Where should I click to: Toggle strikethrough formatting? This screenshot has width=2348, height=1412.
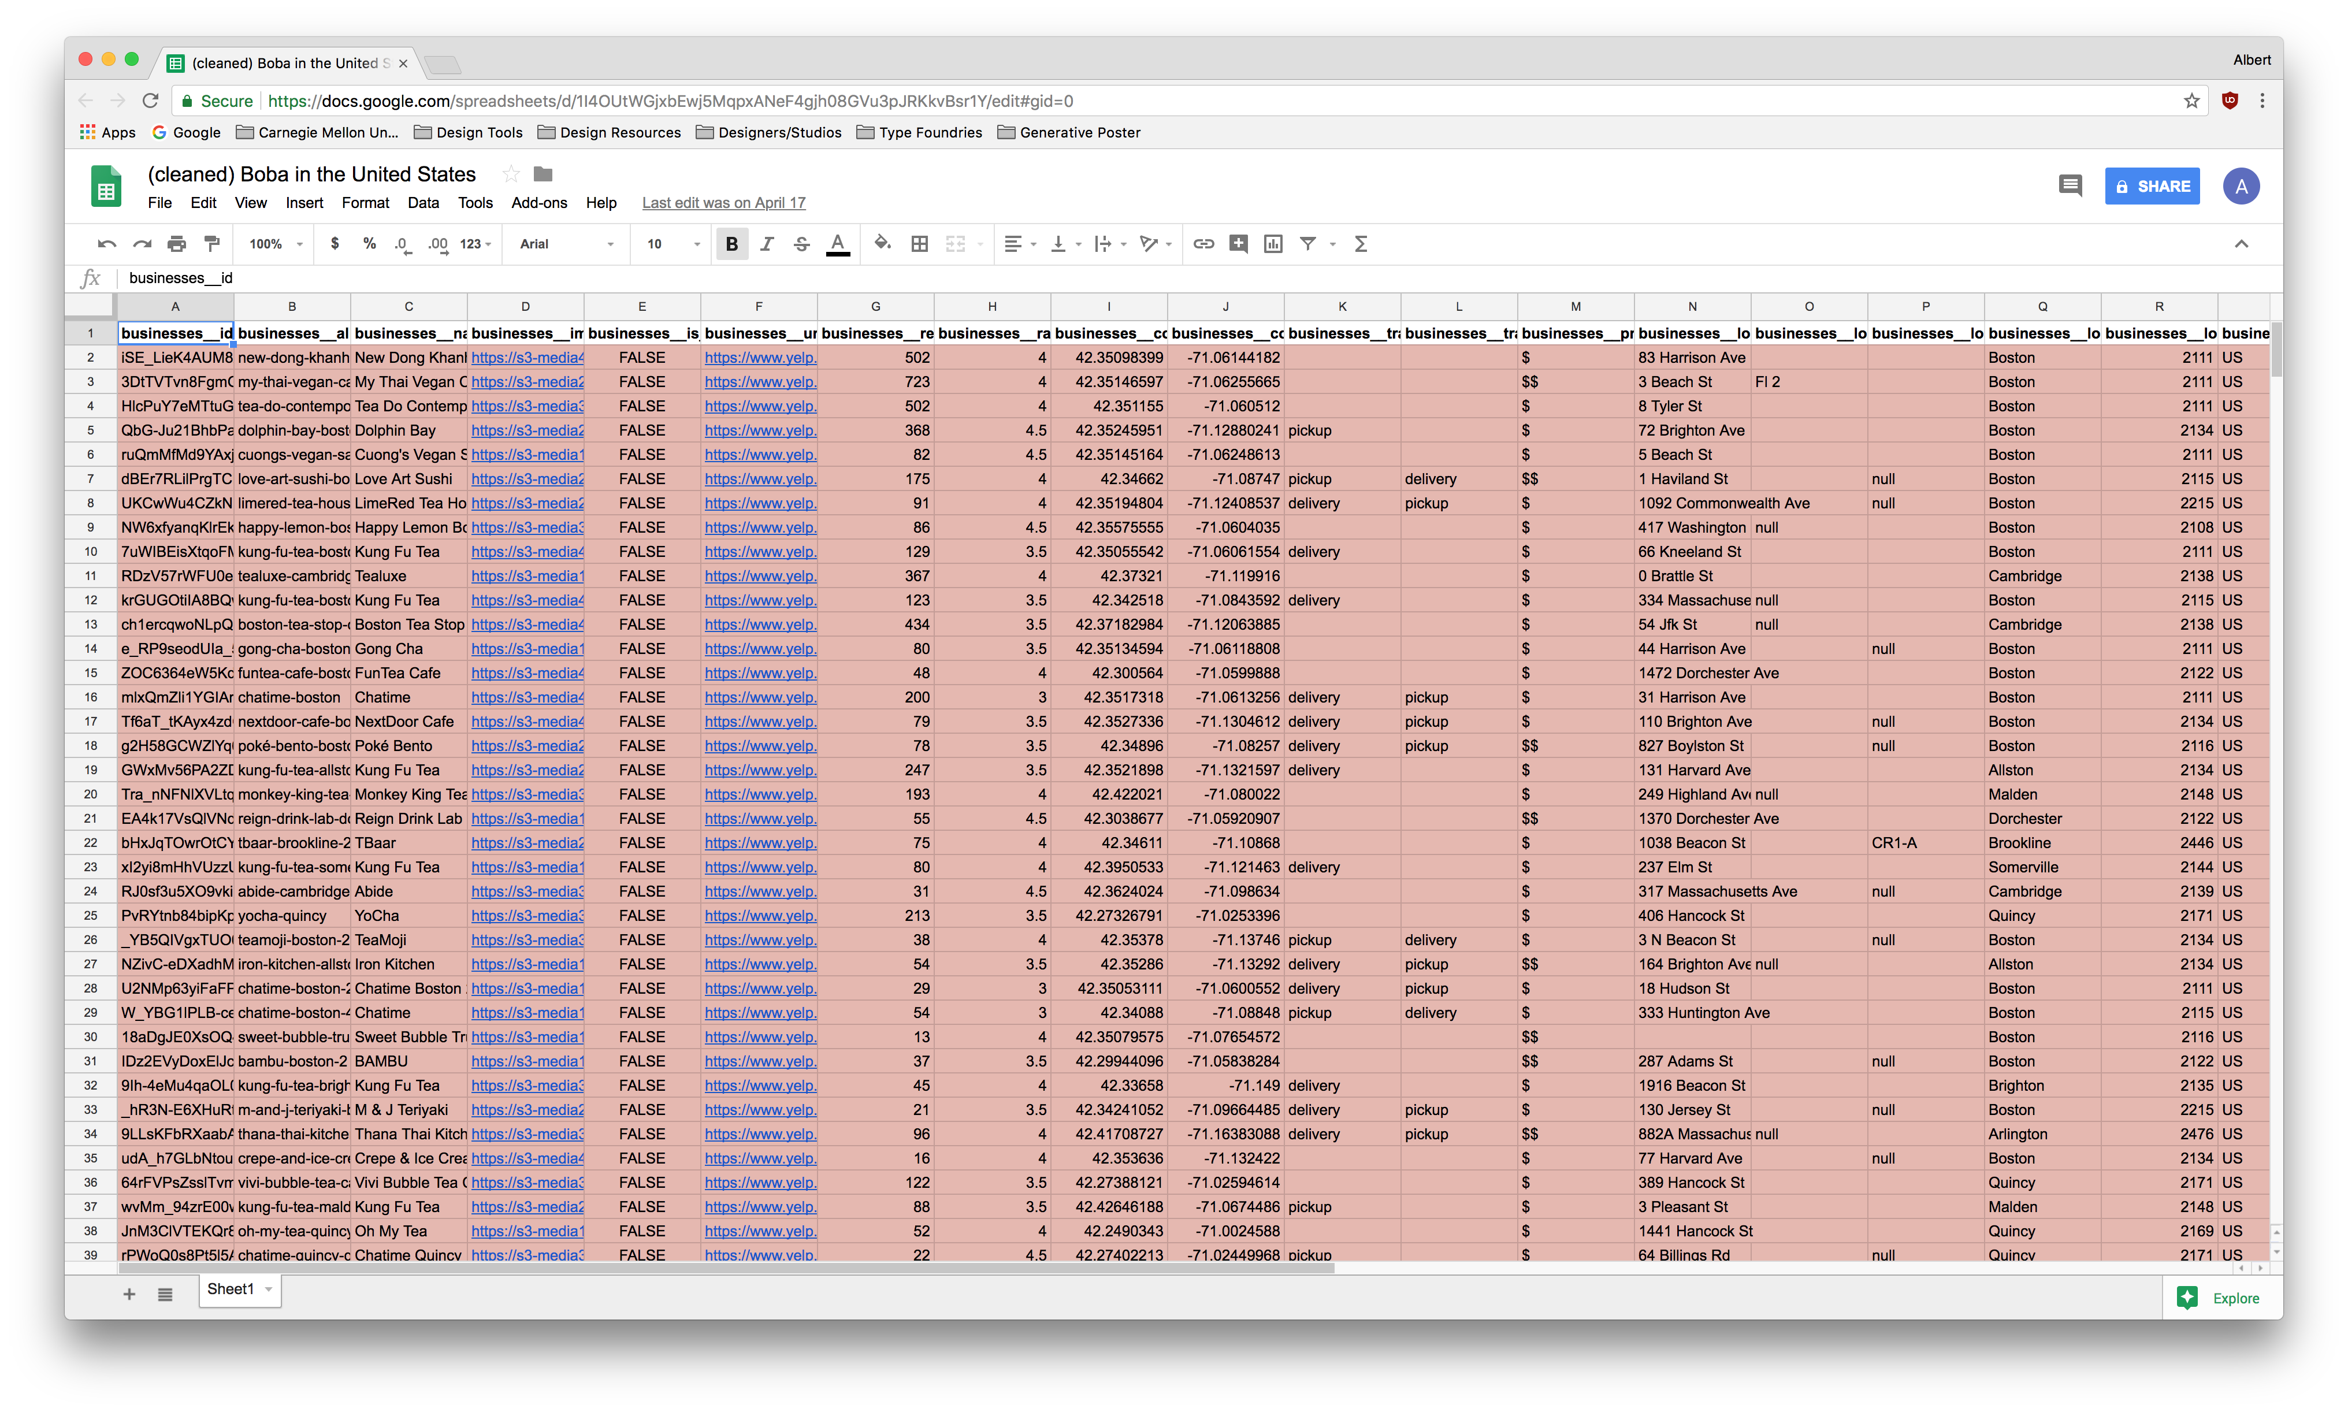coord(802,244)
